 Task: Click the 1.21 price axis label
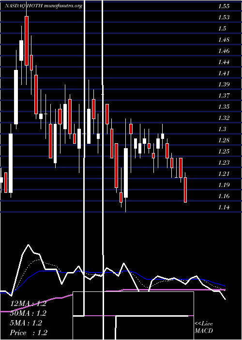click(224, 174)
